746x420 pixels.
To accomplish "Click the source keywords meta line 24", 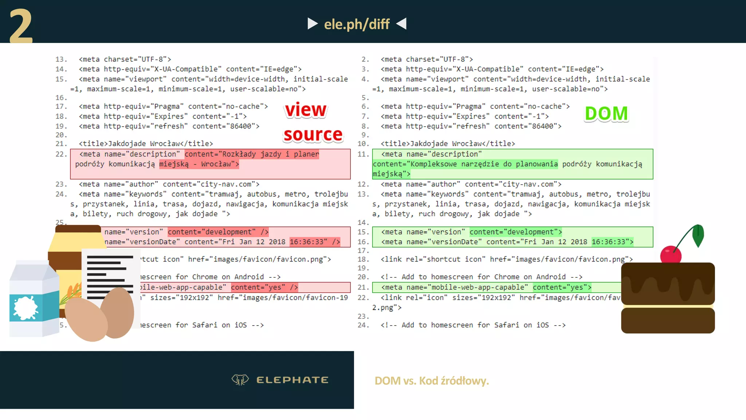I will point(209,204).
